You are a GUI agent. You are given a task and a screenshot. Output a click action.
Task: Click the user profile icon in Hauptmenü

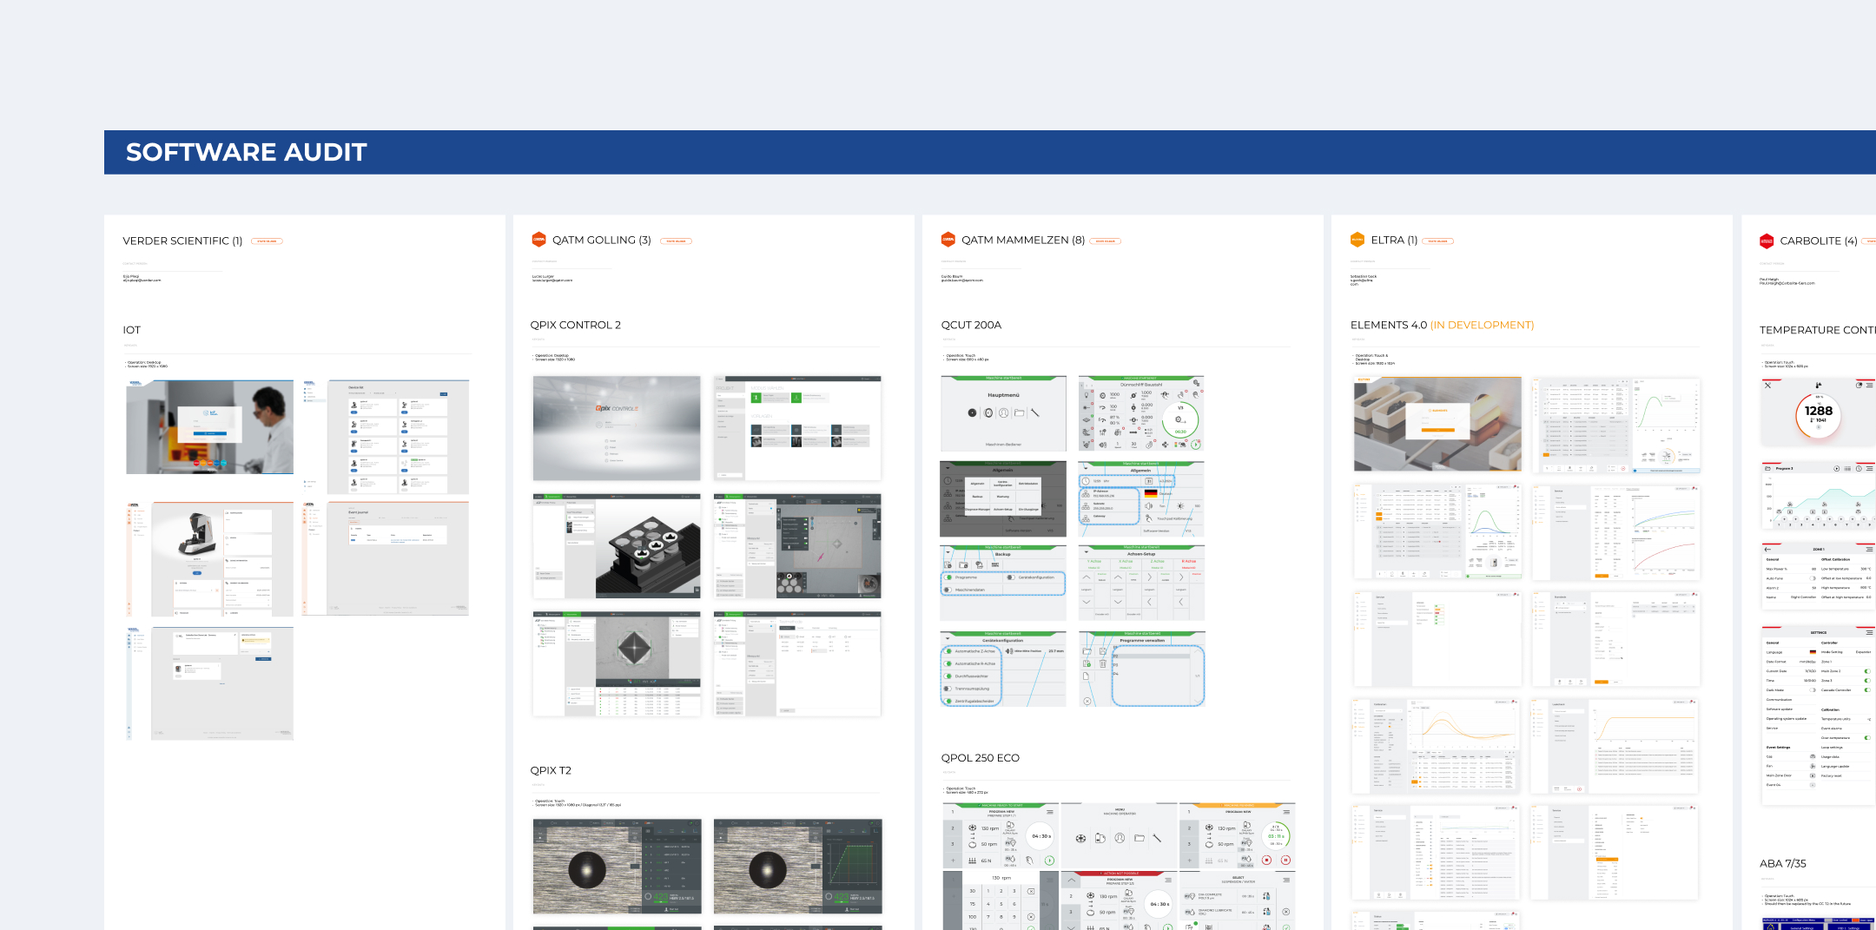point(1004,413)
